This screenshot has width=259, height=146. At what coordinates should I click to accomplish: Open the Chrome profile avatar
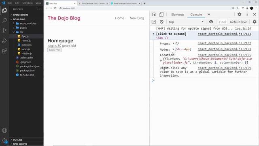point(252,8)
